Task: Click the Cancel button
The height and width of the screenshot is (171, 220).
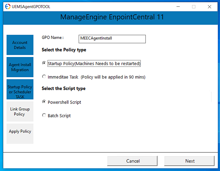Action: (132, 161)
